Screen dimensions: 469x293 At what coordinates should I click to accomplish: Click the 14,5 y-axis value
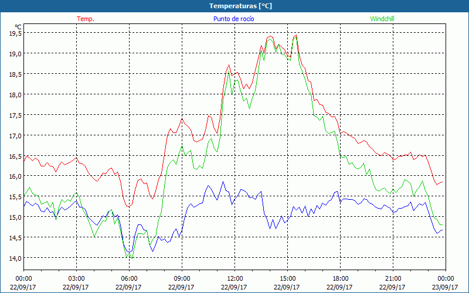[15, 238]
